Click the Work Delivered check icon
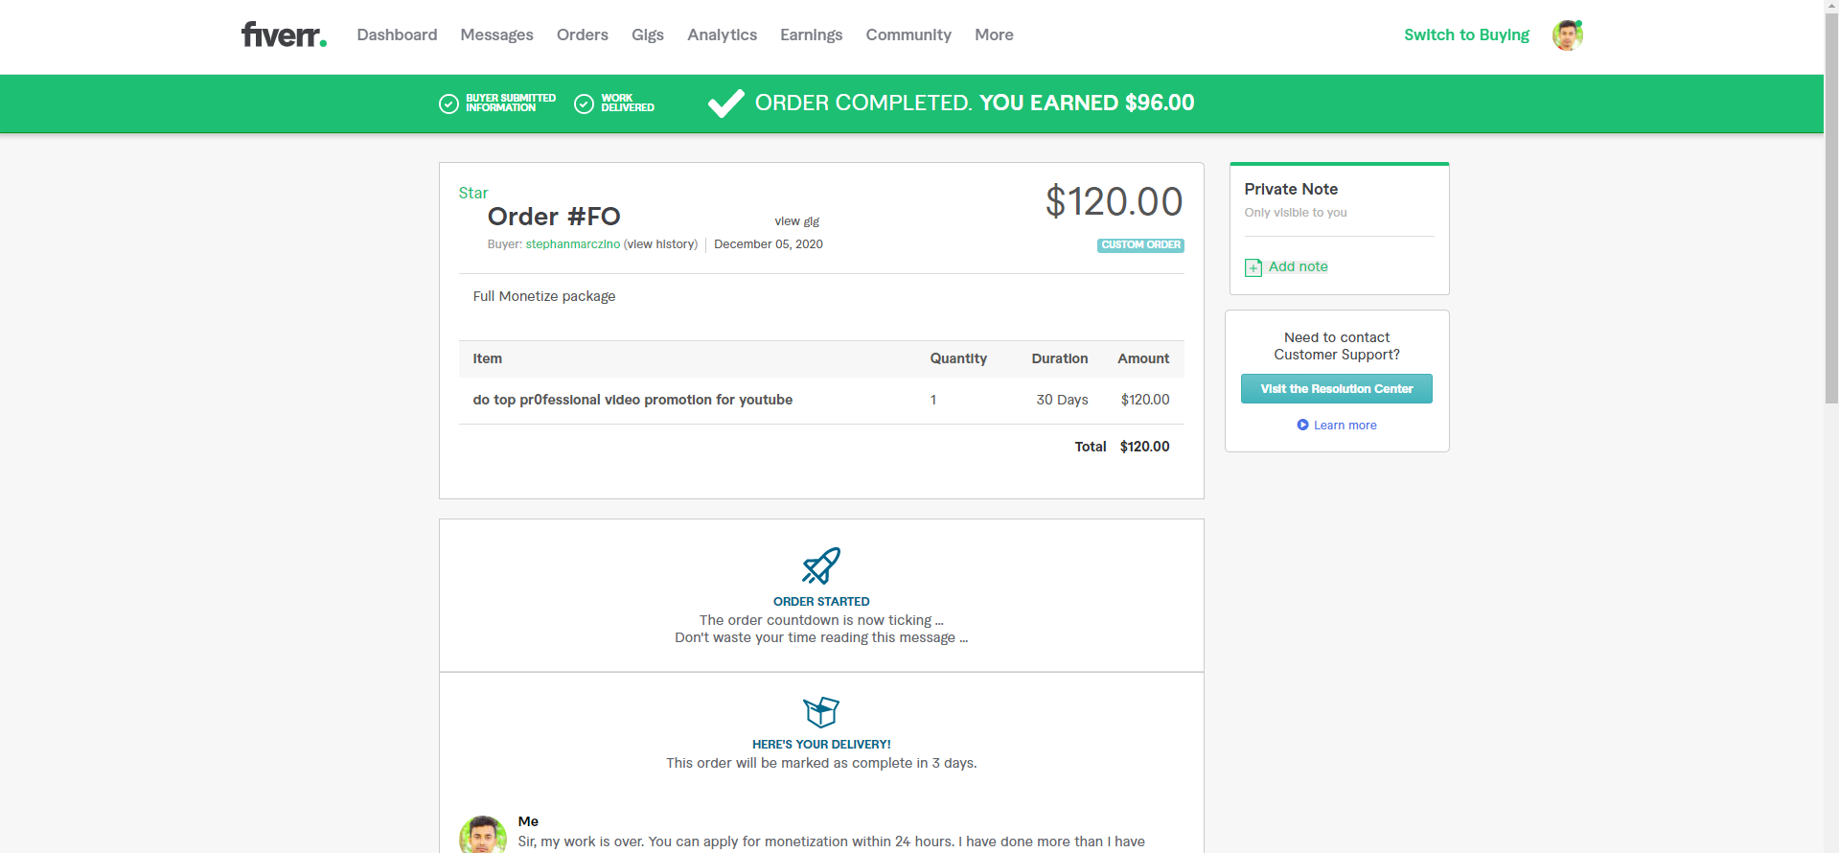 pyautogui.click(x=584, y=104)
